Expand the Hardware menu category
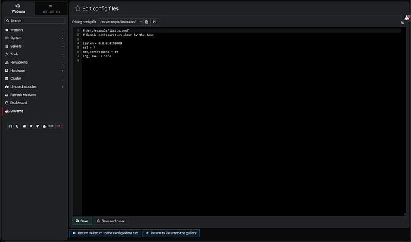This screenshot has width=411, height=242. (35, 70)
